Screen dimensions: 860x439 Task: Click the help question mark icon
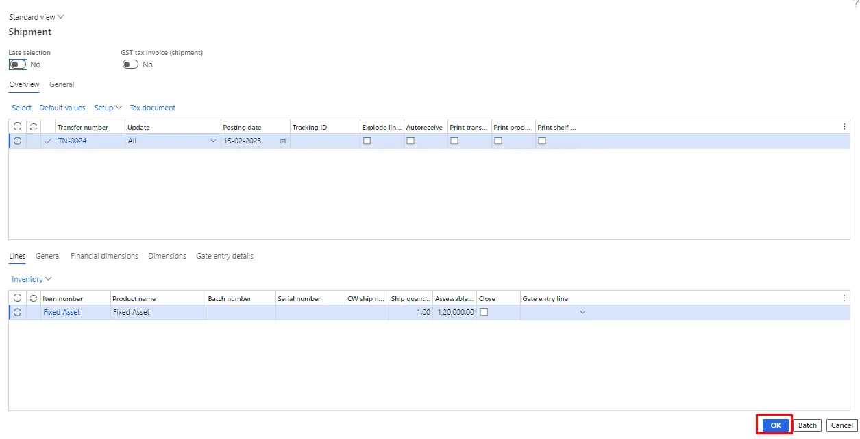[x=856, y=3]
